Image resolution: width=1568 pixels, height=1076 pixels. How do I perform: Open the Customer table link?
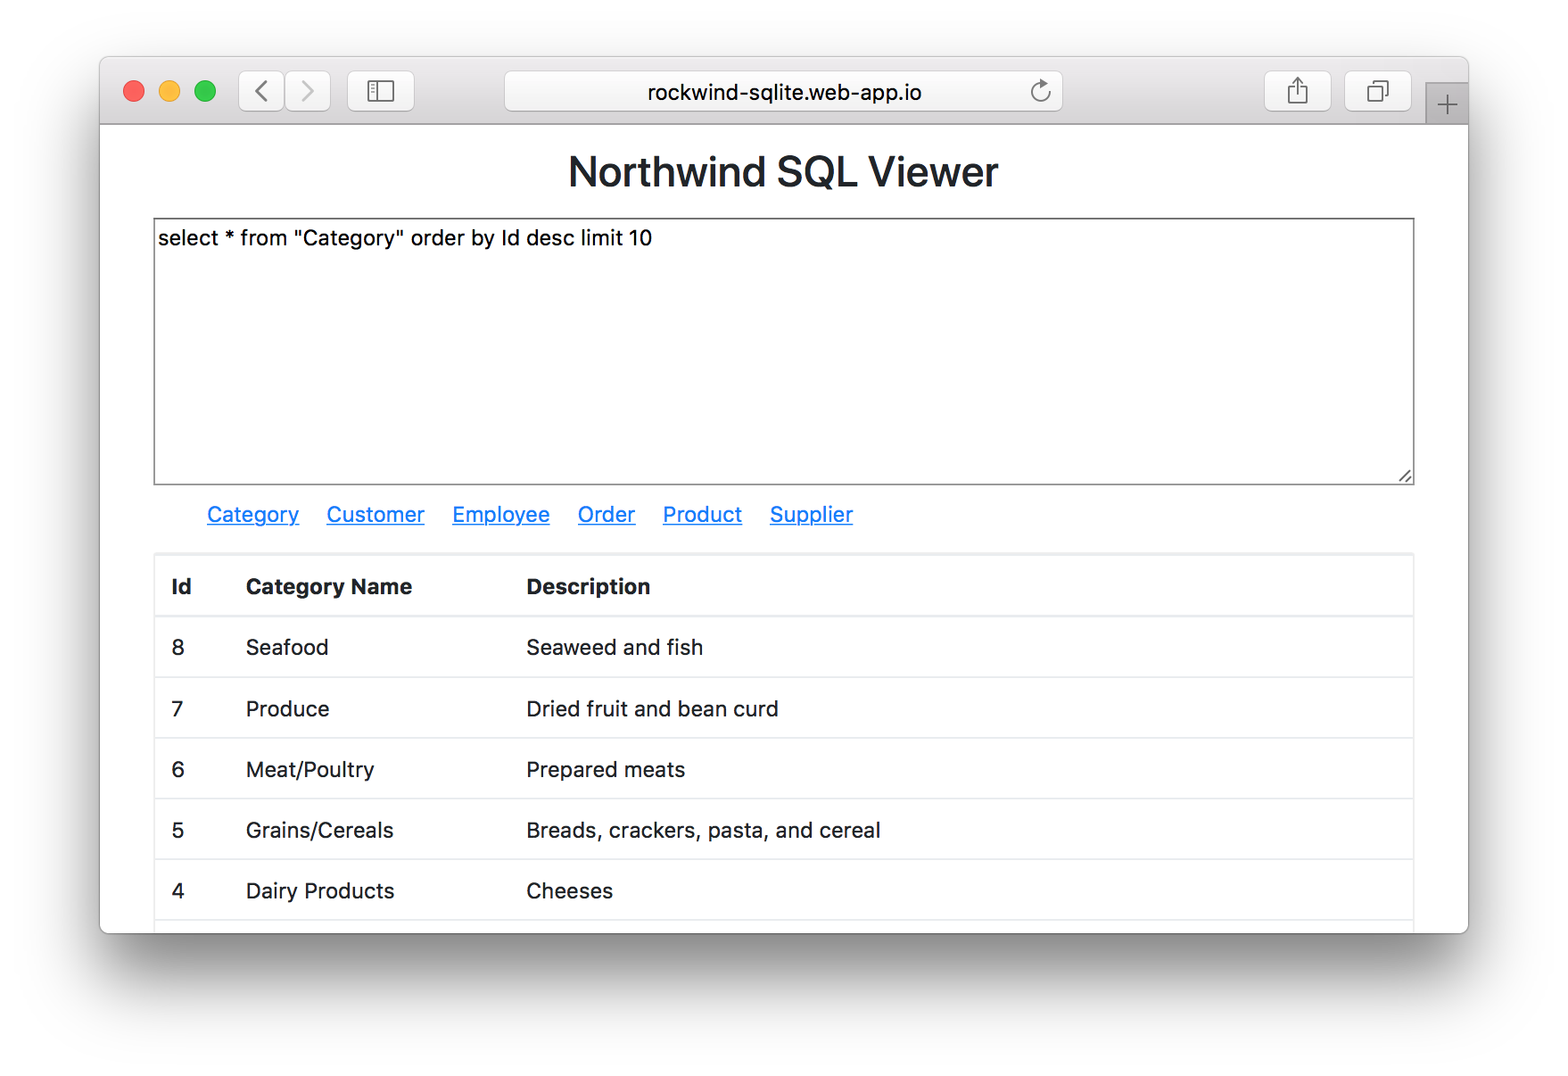(x=375, y=515)
